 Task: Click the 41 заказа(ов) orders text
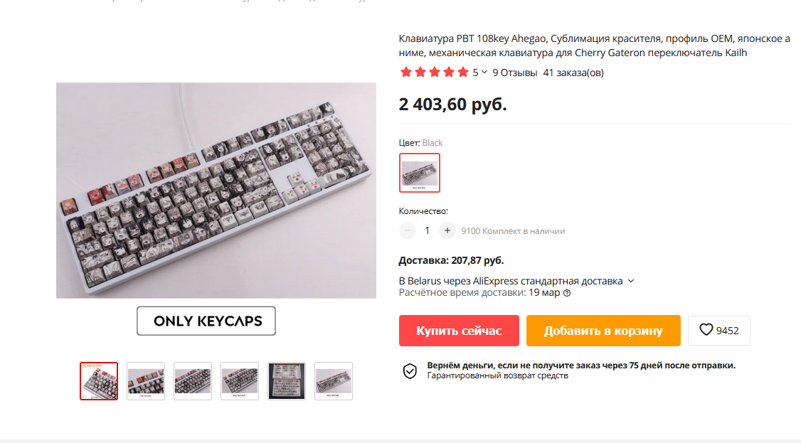coord(573,73)
